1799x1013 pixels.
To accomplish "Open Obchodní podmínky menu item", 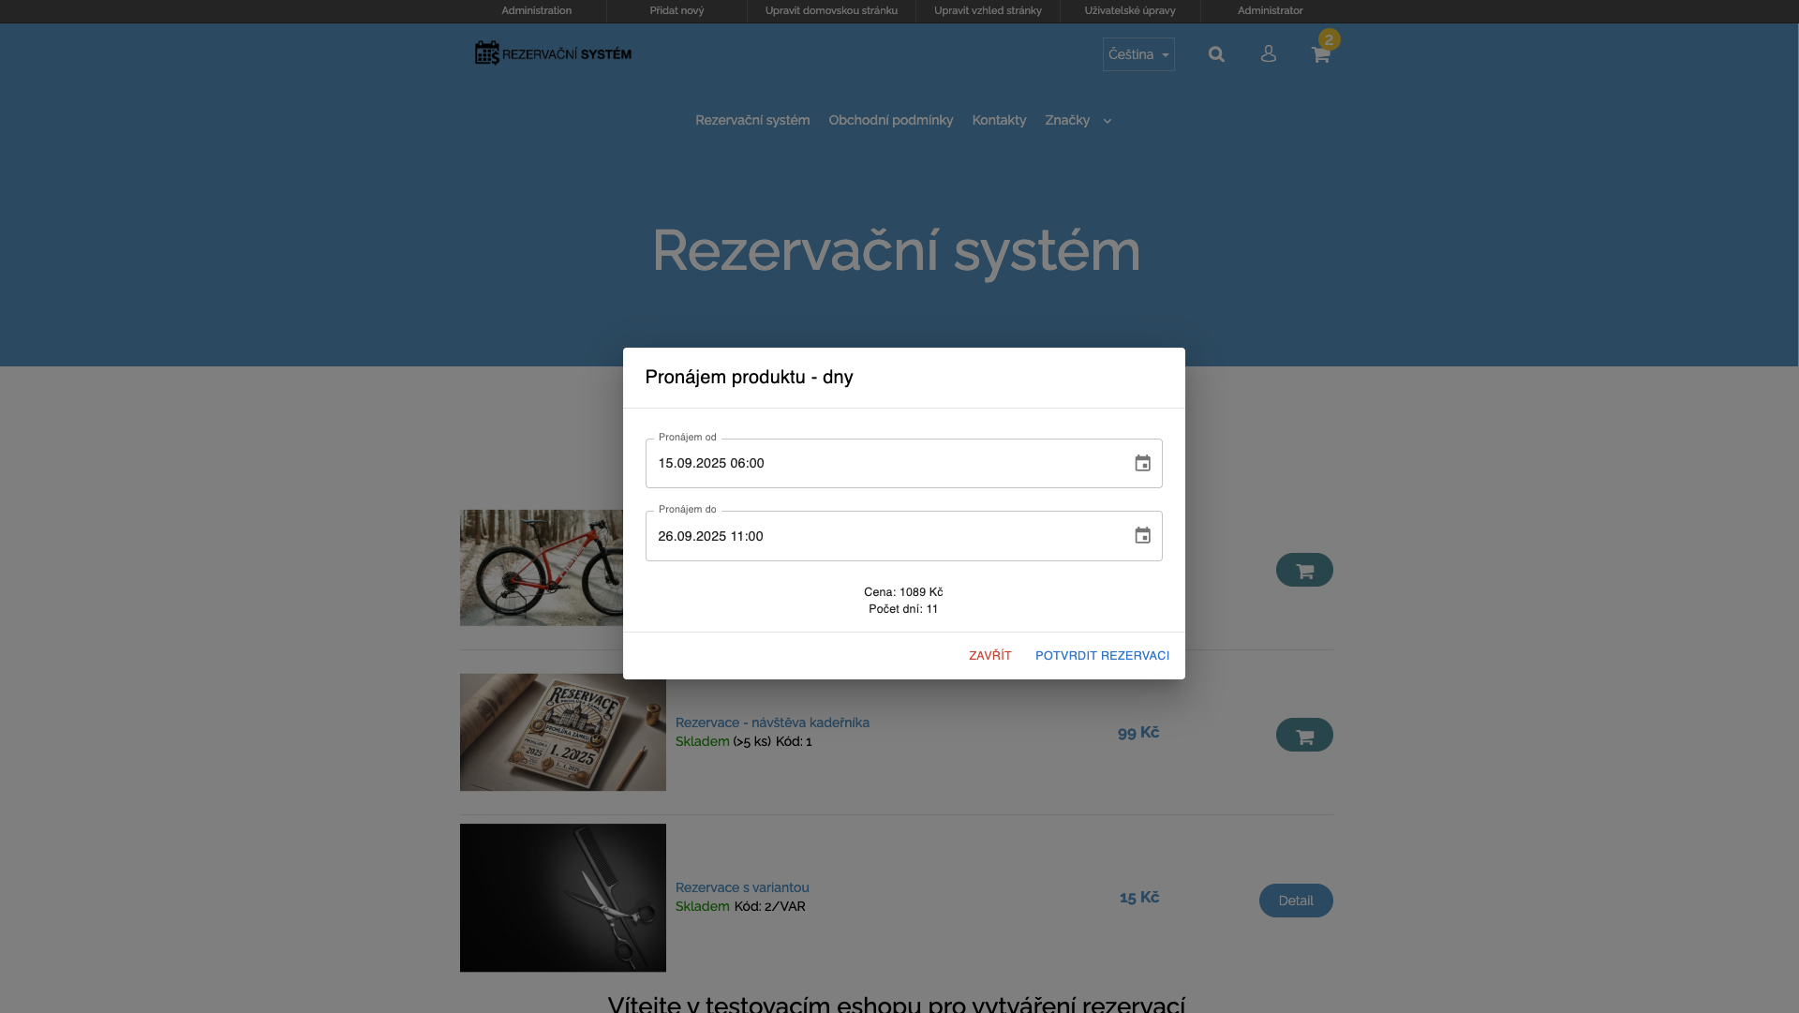I will (x=890, y=120).
